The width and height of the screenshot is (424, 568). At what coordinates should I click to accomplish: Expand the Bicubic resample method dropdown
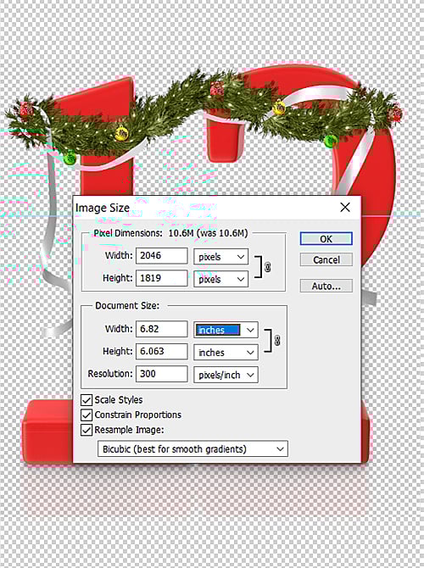[x=192, y=448]
